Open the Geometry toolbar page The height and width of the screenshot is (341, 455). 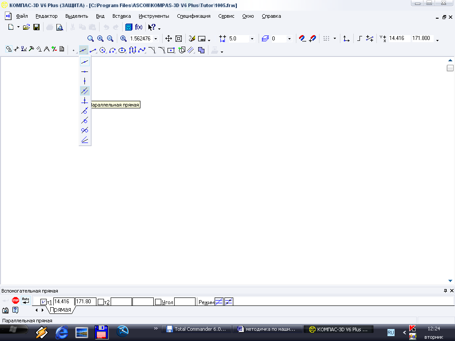pos(9,49)
